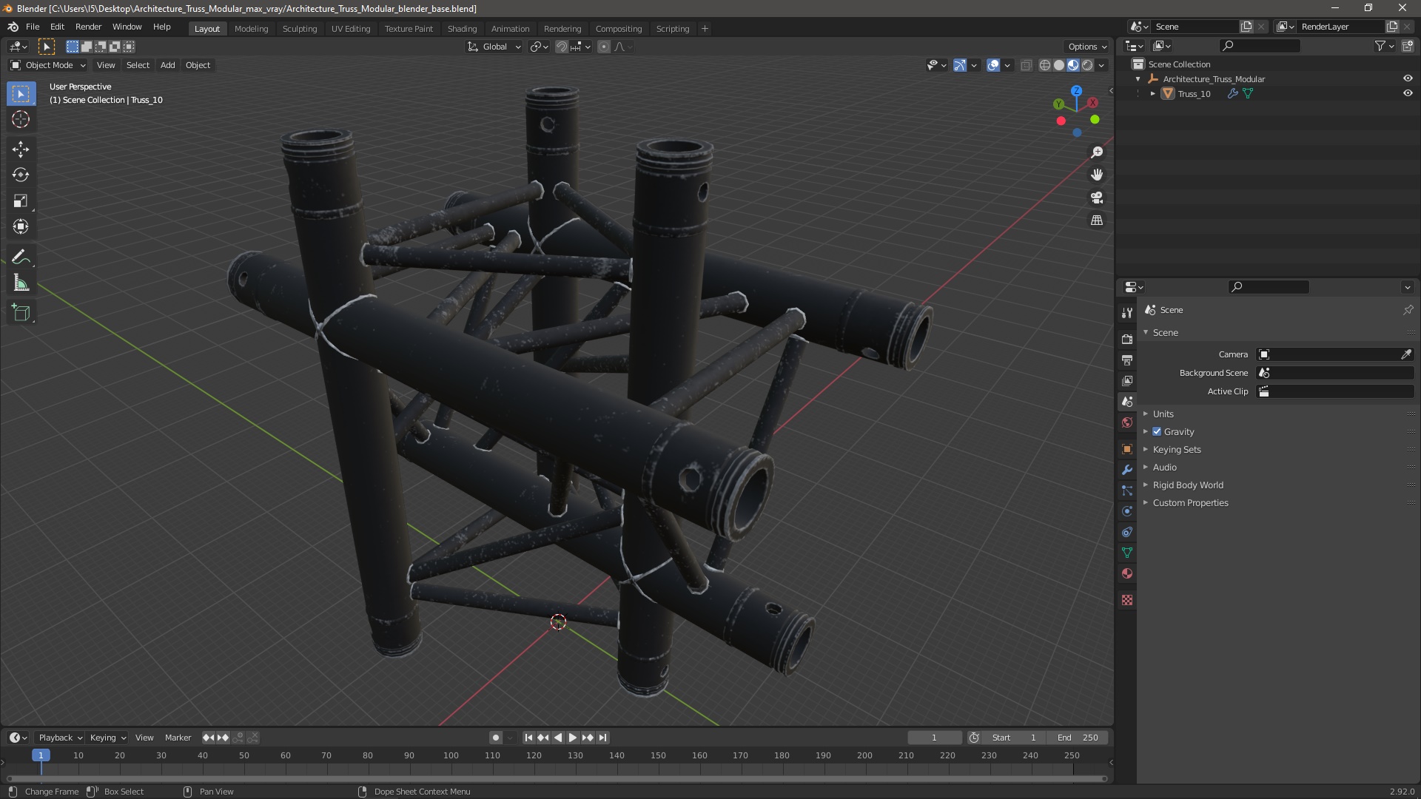The width and height of the screenshot is (1421, 799).
Task: Open Modifier properties wrench tab
Action: [x=1127, y=470]
